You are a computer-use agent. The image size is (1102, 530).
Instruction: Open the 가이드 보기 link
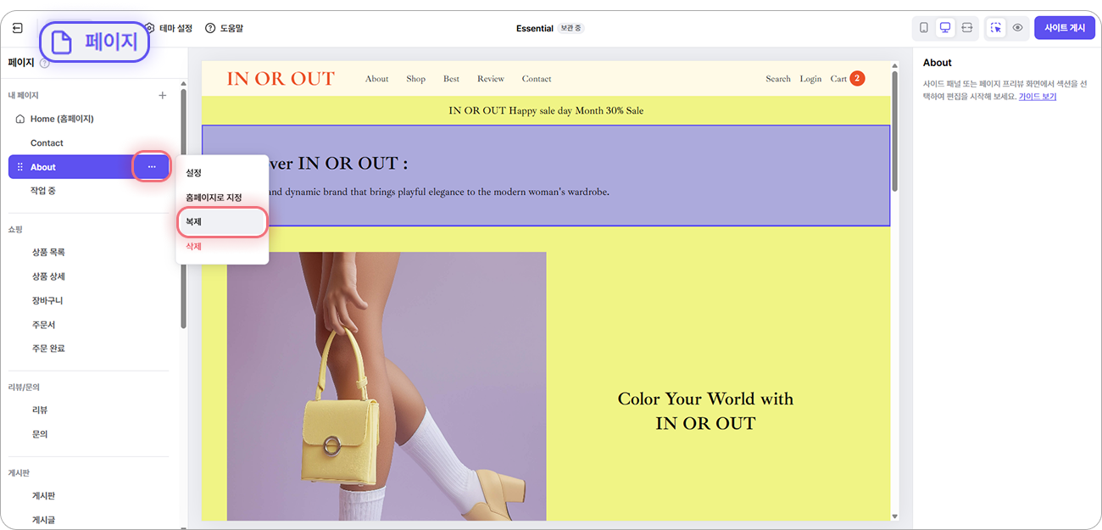tap(1038, 97)
